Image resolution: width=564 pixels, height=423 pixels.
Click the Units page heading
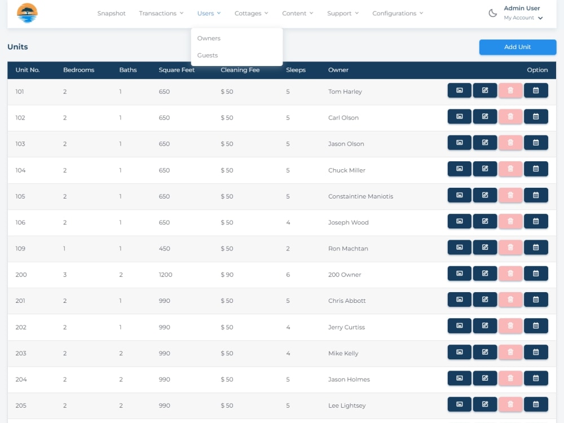[x=17, y=47]
